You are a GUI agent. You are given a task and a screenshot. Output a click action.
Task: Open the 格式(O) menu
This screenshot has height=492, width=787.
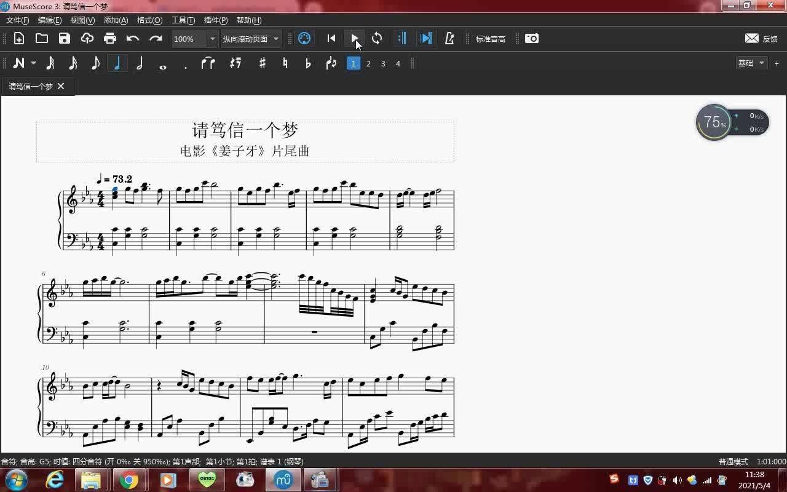pos(149,20)
